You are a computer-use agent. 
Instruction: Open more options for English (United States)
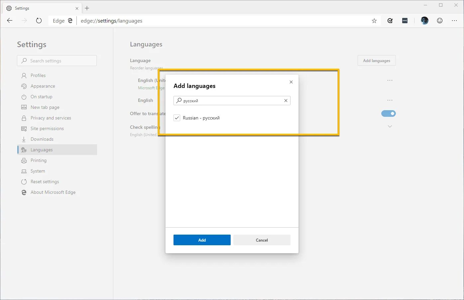(x=390, y=80)
